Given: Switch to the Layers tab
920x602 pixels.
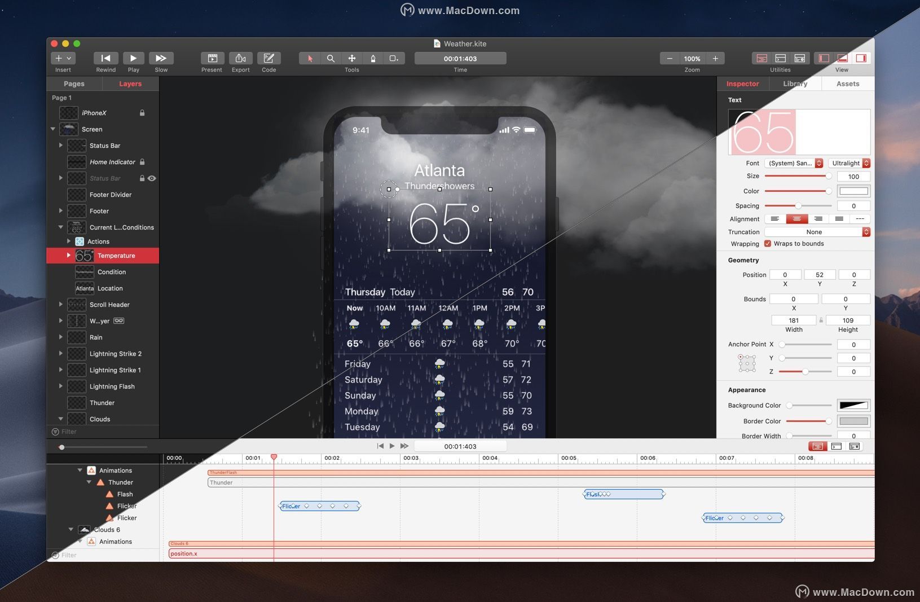Looking at the screenshot, I should coord(130,84).
